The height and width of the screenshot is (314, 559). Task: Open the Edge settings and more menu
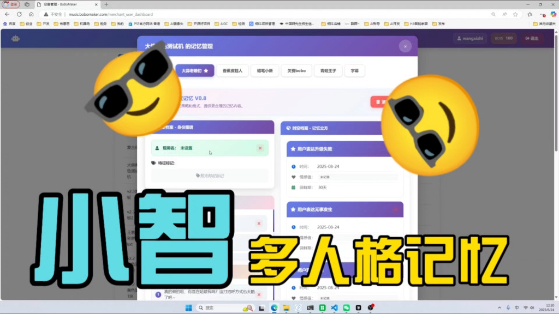pyautogui.click(x=543, y=14)
